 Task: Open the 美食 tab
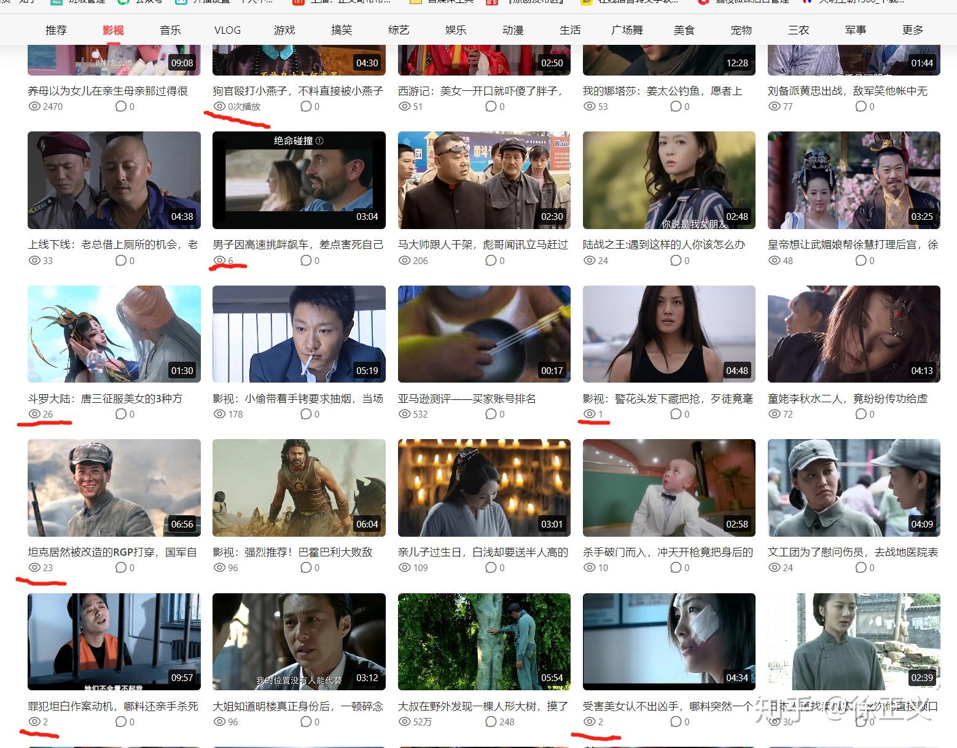click(684, 30)
